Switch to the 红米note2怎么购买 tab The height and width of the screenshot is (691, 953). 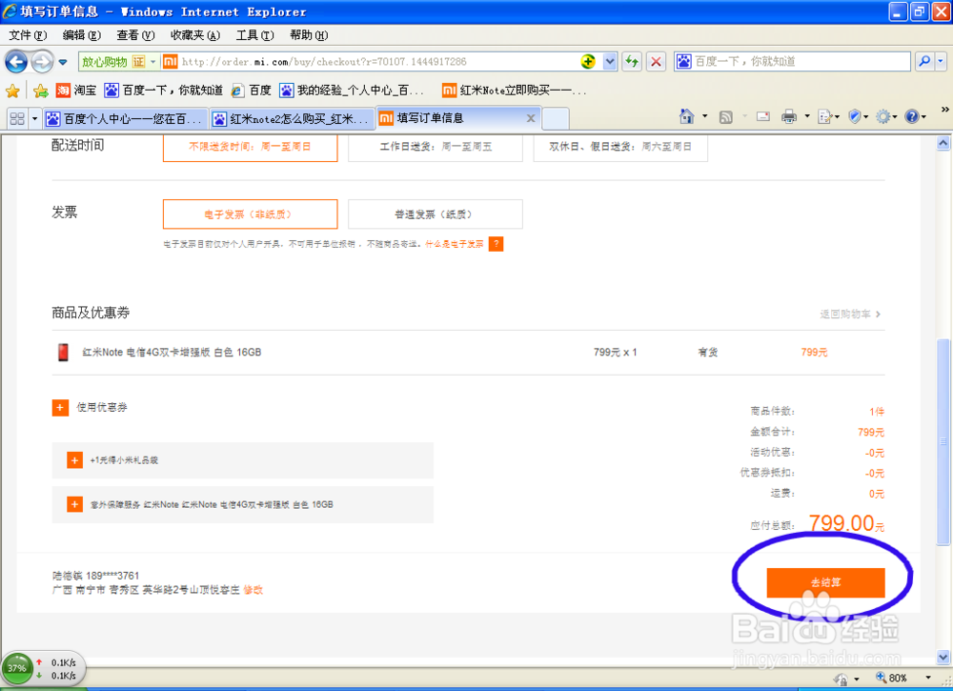(x=293, y=118)
